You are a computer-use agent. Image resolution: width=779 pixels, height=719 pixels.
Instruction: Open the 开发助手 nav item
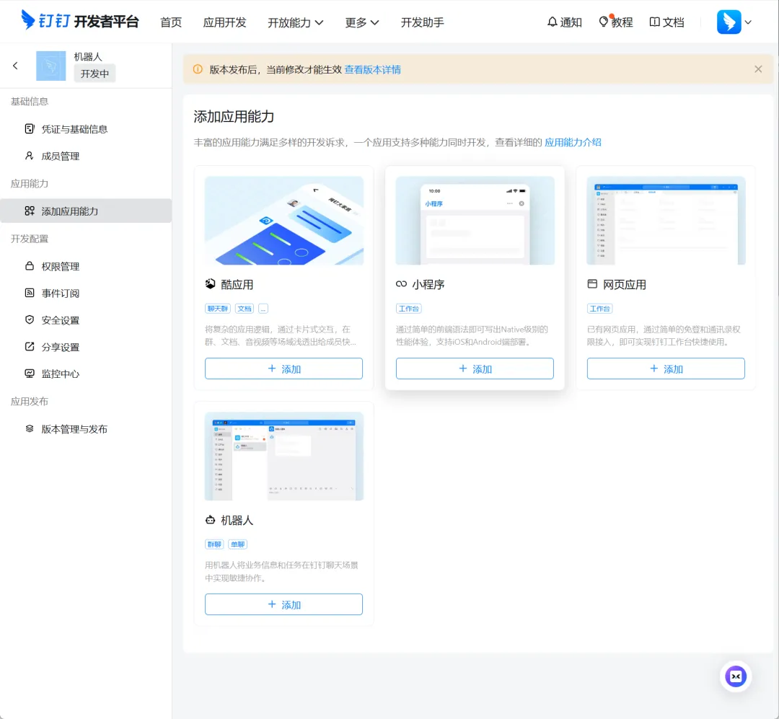click(422, 22)
